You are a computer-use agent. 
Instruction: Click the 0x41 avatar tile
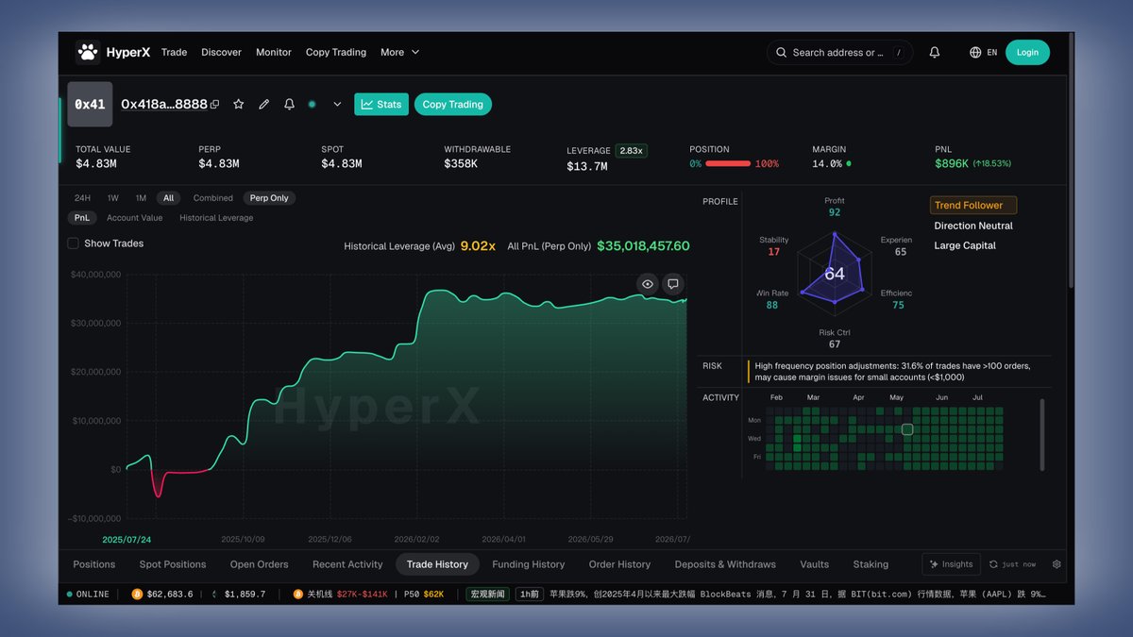(90, 105)
